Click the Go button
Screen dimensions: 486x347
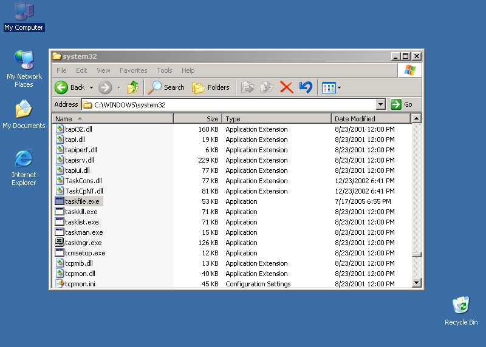[402, 104]
